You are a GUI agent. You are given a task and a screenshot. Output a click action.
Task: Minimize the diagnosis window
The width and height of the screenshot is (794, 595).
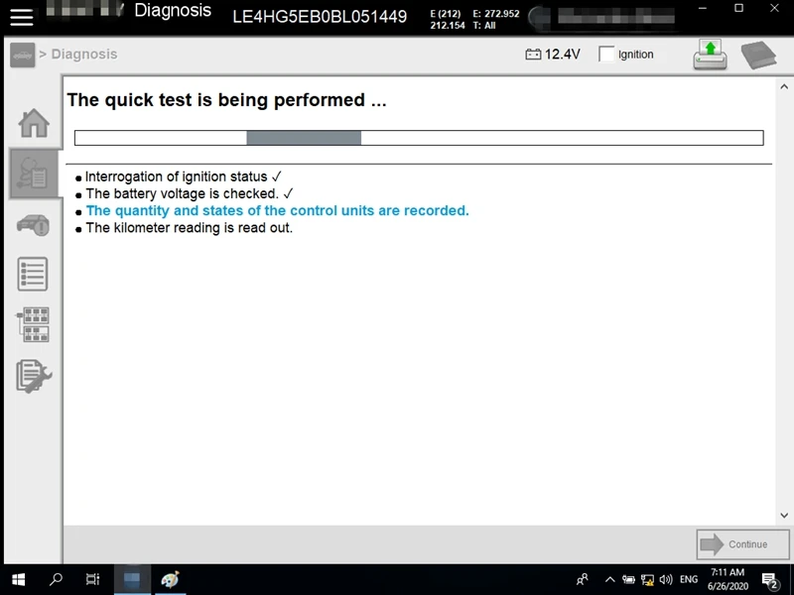pos(703,8)
